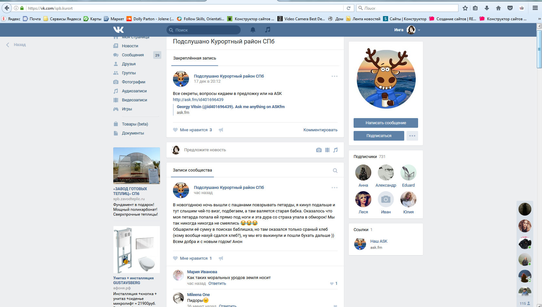The height and width of the screenshot is (307, 542).
Task: Open the music player note icon in header
Action: 267,30
